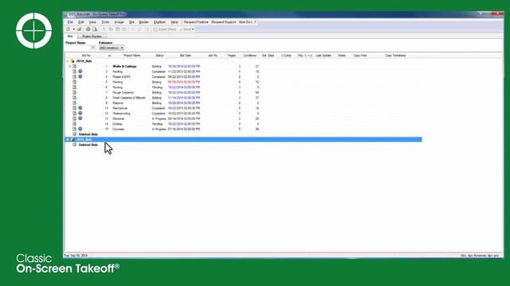The height and width of the screenshot is (286, 510).
Task: Switch to the Project Express tab
Action: [92, 37]
